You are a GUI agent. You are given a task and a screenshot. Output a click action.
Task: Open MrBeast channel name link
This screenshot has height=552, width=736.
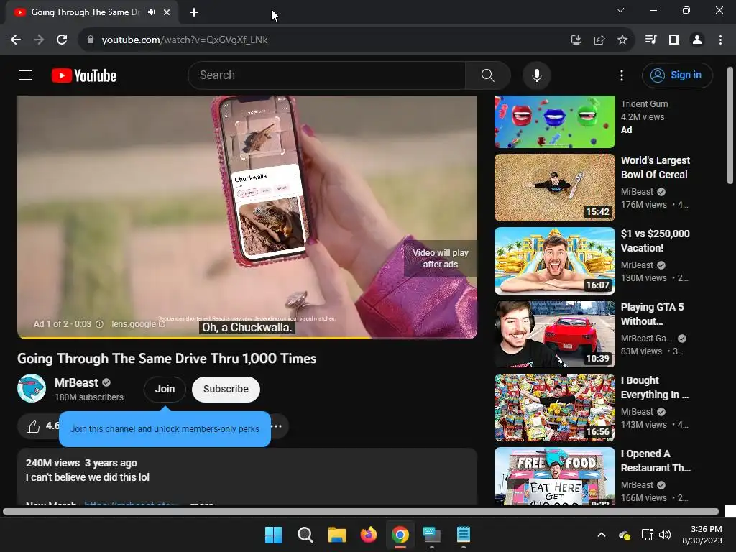click(x=76, y=382)
